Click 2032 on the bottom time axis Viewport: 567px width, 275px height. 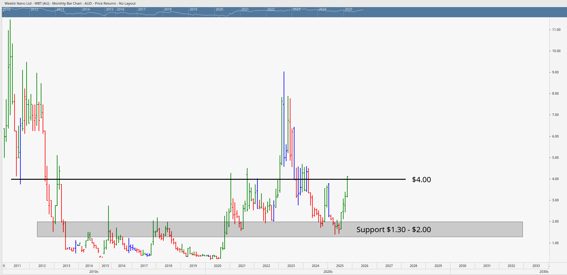pyautogui.click(x=511, y=266)
